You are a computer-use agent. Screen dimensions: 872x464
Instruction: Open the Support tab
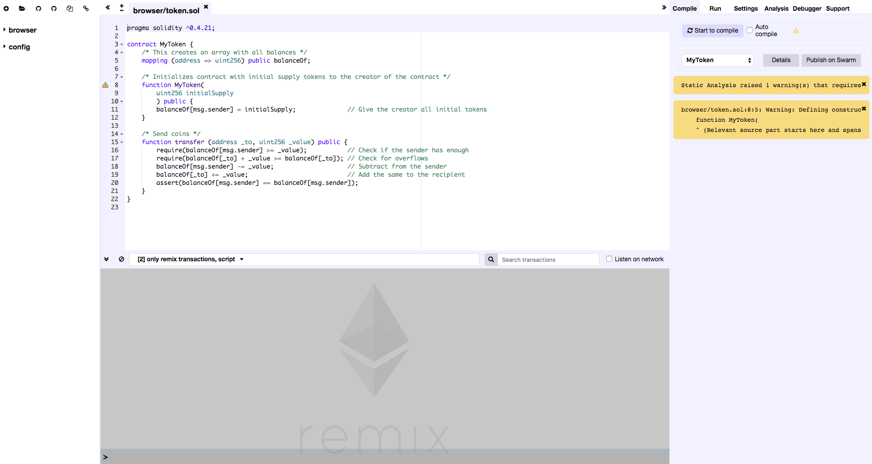point(838,9)
